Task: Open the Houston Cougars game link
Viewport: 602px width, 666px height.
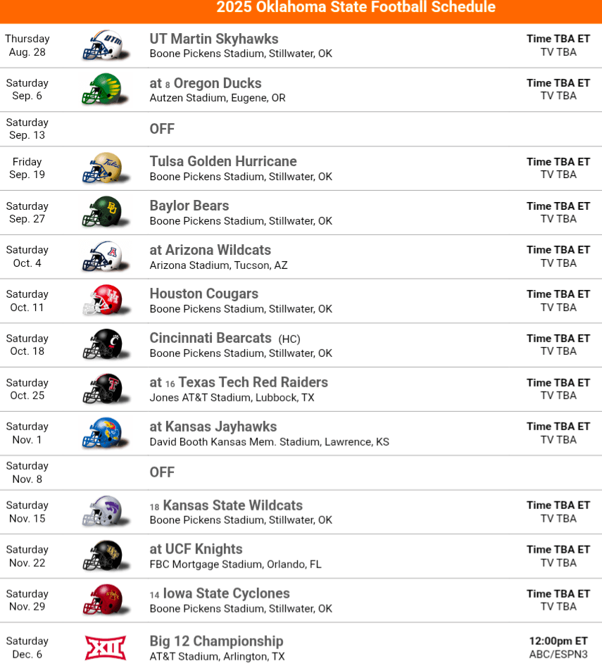Action: coord(203,294)
